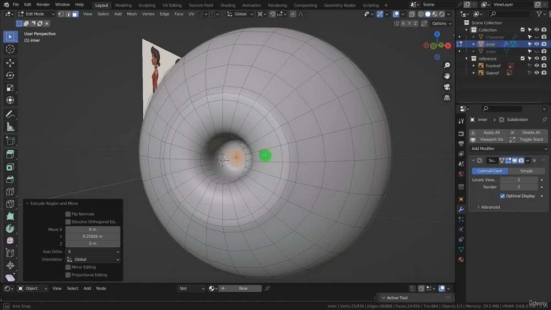Click the pan view hand icon

(447, 76)
